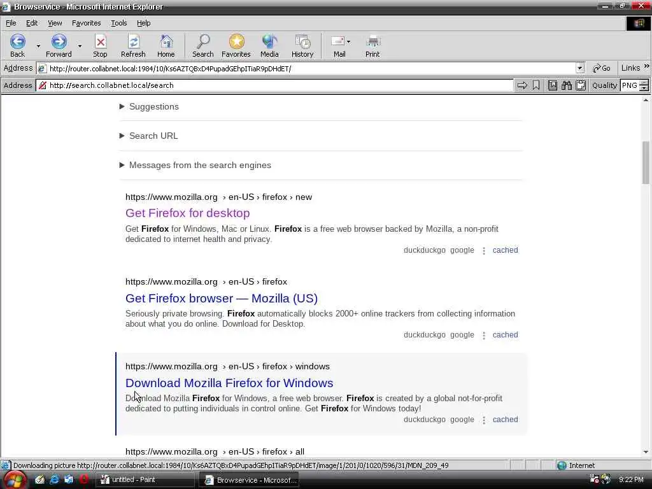Open the File menu

tap(11, 23)
